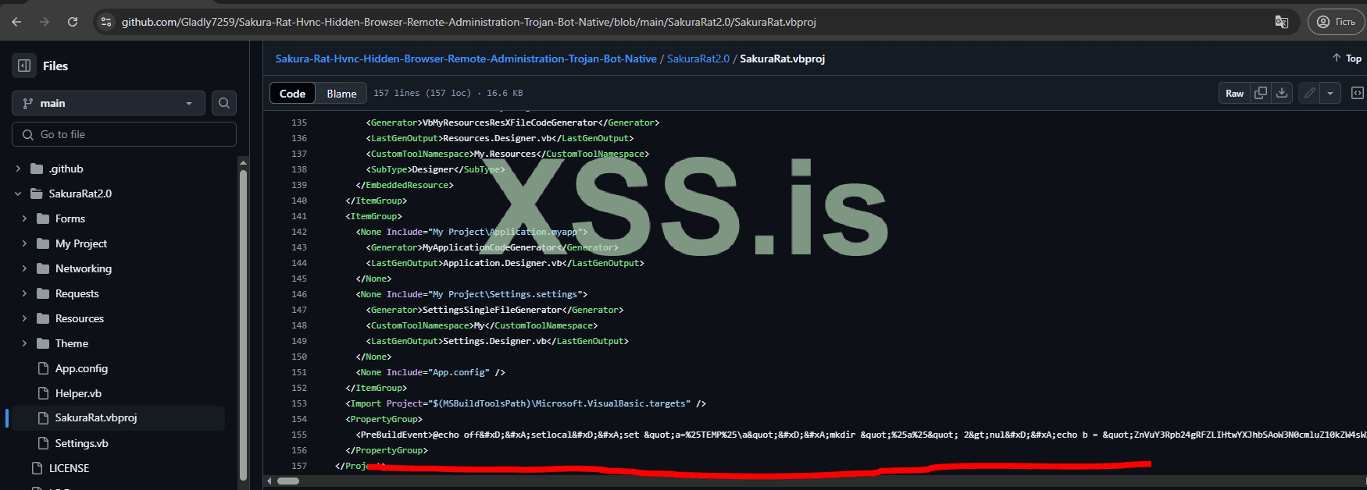This screenshot has height=490, width=1367.
Task: Expand the .github folder chevron
Action: pyautogui.click(x=18, y=169)
